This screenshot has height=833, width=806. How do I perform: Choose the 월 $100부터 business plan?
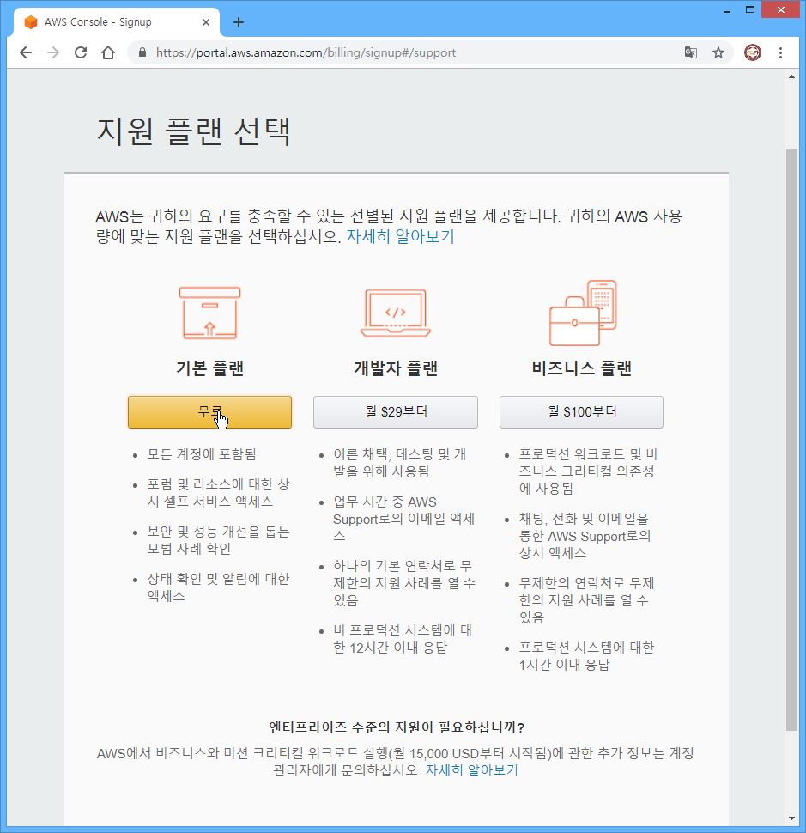click(x=581, y=411)
